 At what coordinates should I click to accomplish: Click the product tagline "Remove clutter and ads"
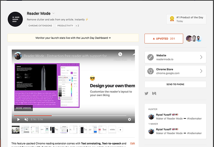tap(57, 20)
